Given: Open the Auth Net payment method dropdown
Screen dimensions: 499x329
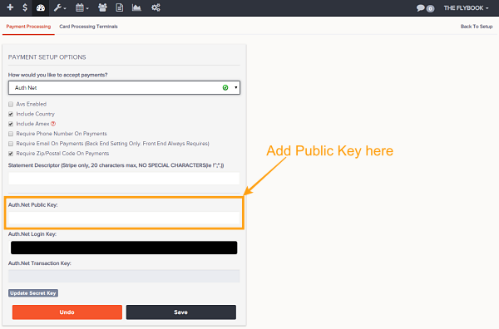Looking at the screenshot, I should click(124, 88).
